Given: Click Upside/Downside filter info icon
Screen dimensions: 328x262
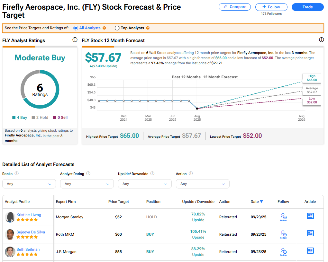Looking at the screenshot, I should tap(152, 174).
